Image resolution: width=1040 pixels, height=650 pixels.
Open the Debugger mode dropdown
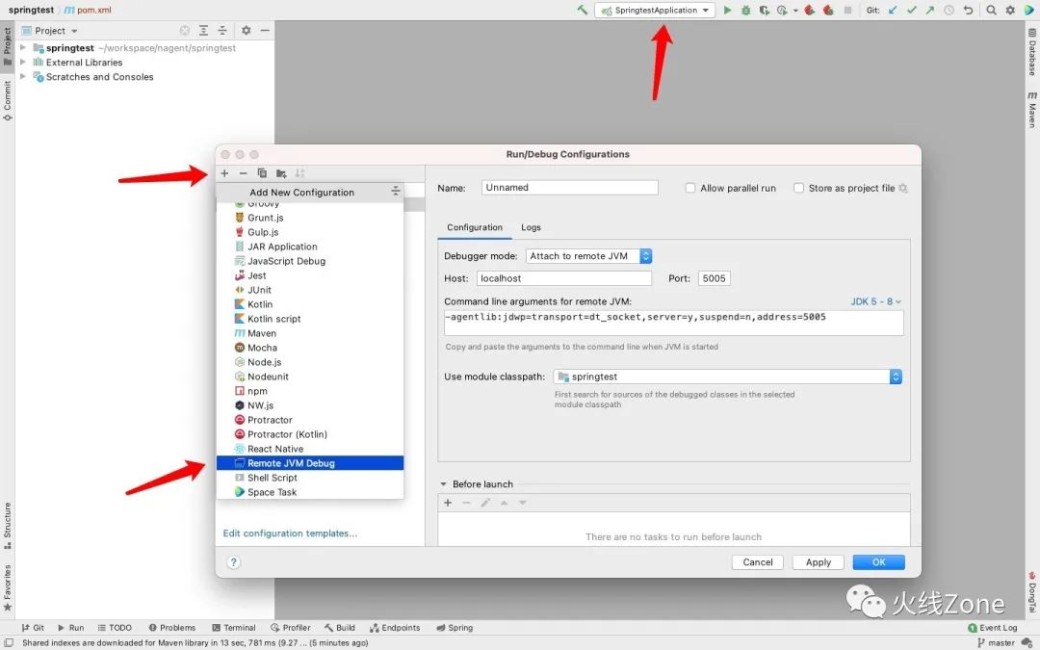click(589, 256)
